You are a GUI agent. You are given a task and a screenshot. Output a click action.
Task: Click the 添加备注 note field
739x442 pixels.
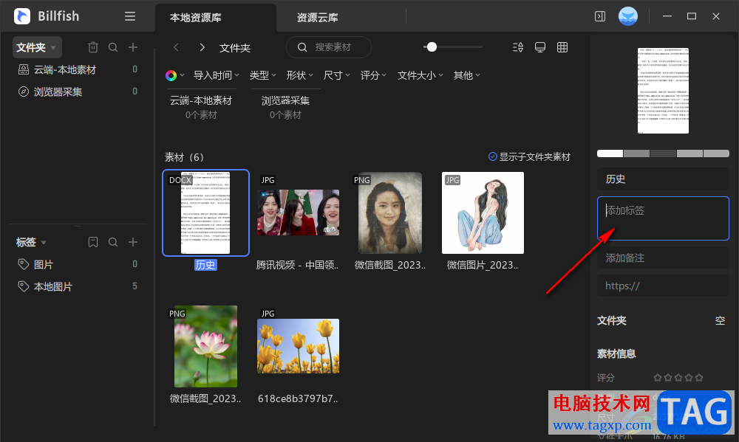[663, 258]
